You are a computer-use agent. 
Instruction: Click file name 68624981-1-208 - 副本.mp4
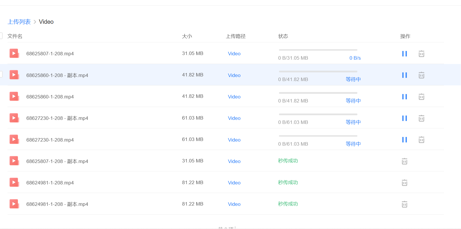(x=57, y=204)
